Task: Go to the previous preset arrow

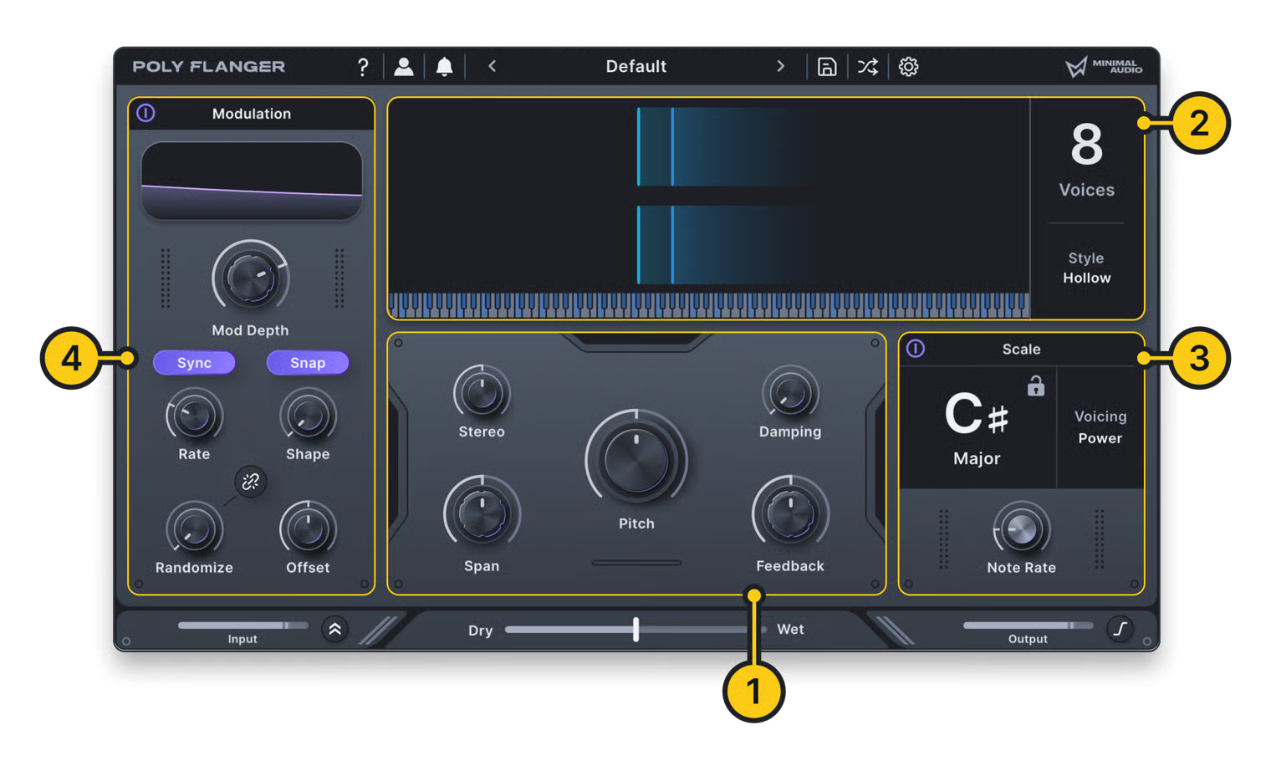Action: pos(493,66)
